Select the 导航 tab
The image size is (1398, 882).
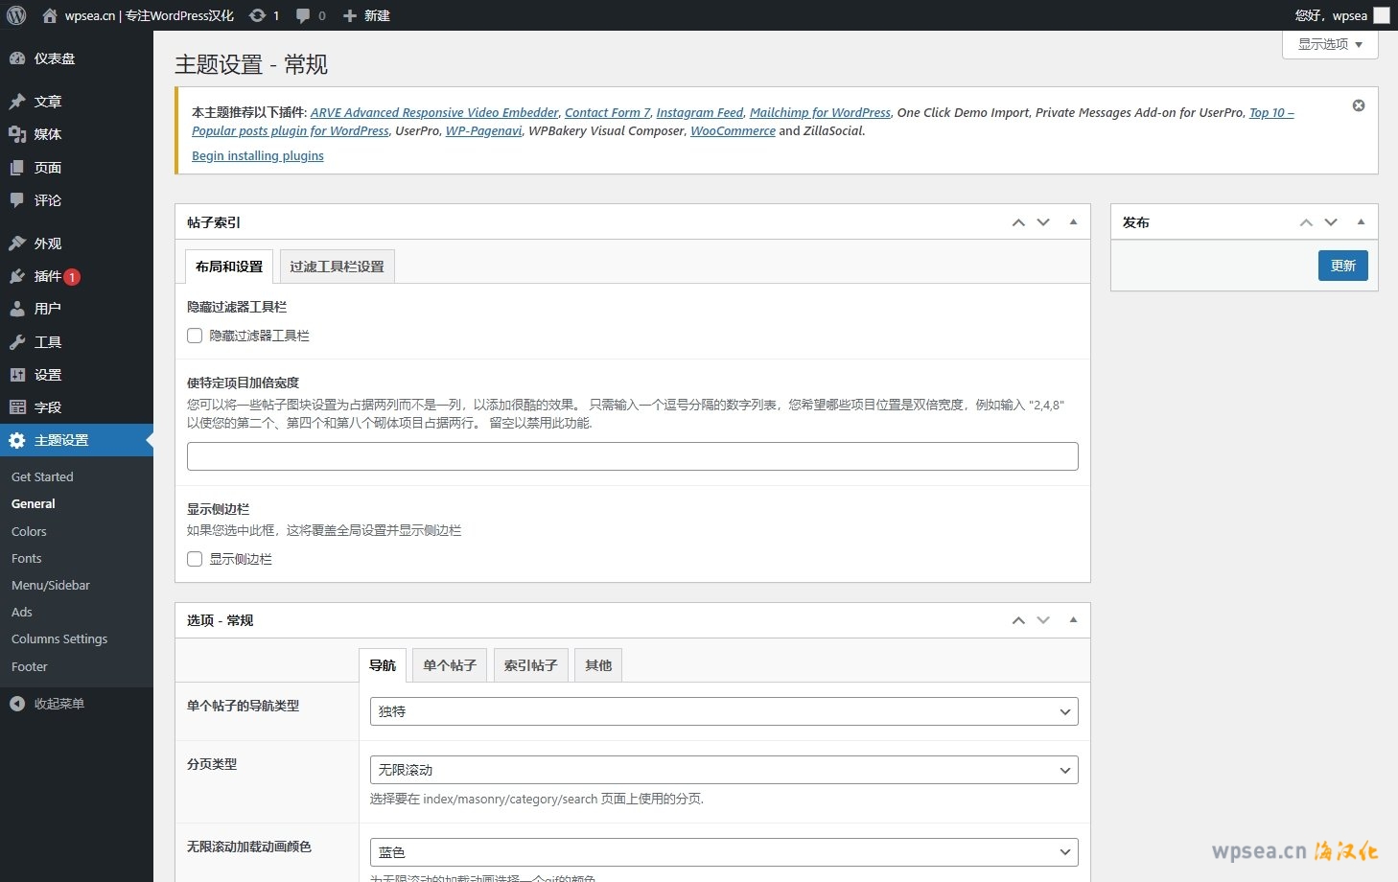coord(383,665)
